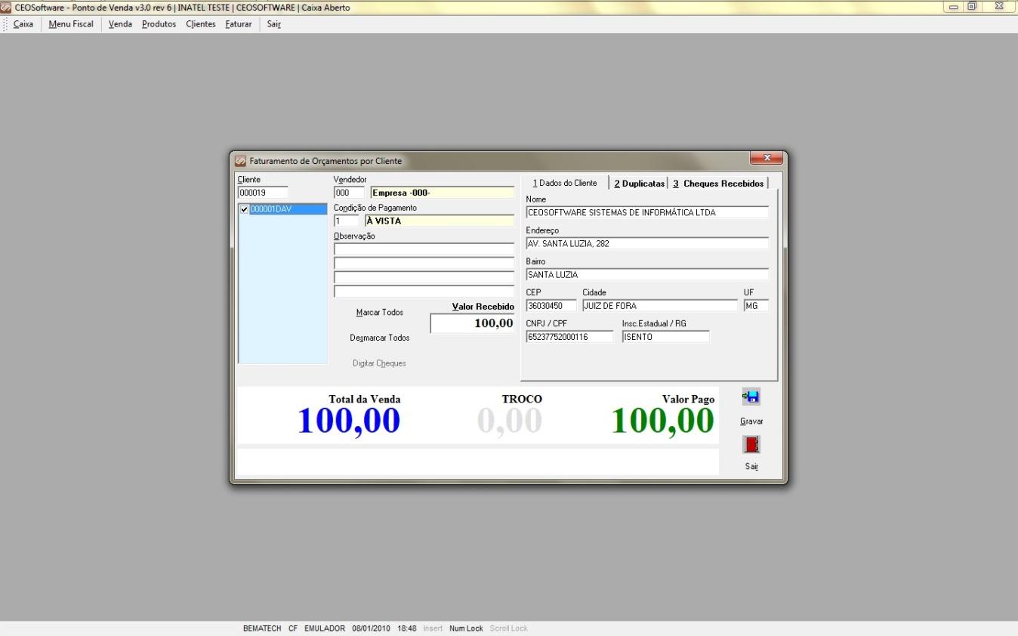1018x636 pixels.
Task: Select the 000001DAV list row
Action: click(x=282, y=209)
